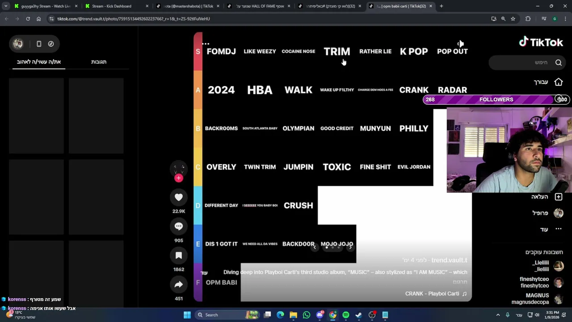Image resolution: width=572 pixels, height=322 pixels.
Task: Switch to Stream - Kick Dashboard tab
Action: [x=116, y=6]
